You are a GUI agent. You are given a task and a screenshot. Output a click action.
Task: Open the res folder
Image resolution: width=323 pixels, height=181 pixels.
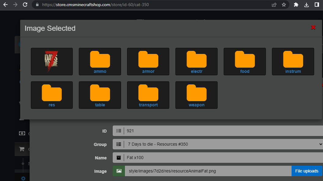point(52,95)
